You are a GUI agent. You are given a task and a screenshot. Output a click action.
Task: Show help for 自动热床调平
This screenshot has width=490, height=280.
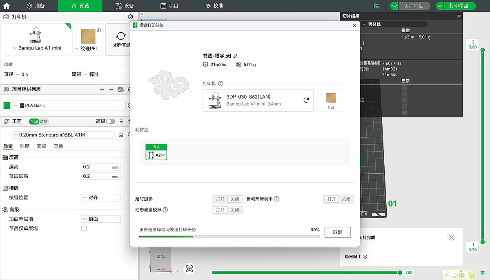tap(276, 199)
